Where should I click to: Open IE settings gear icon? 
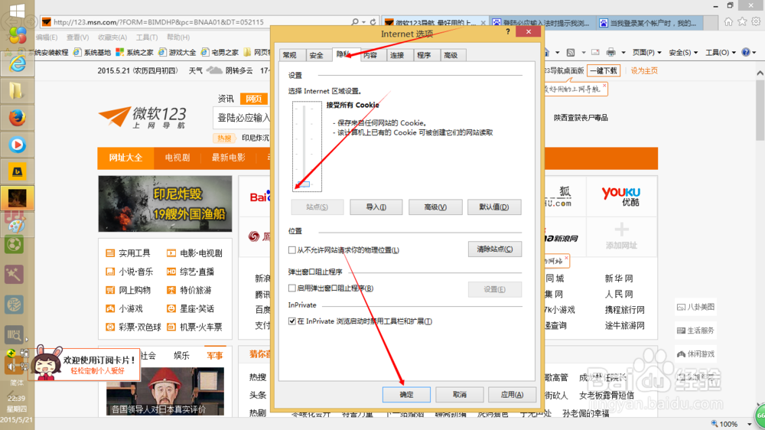[x=756, y=21]
